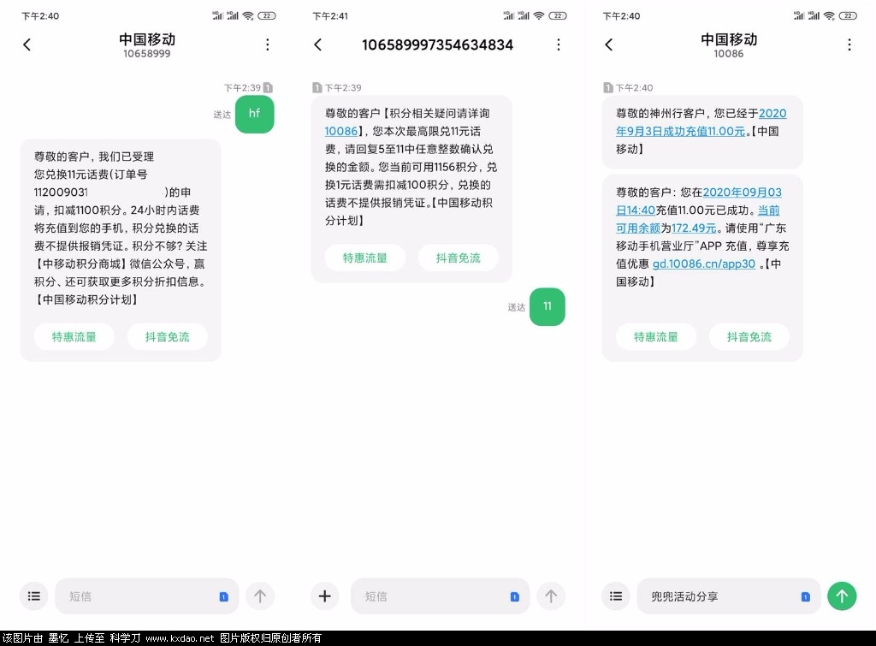This screenshot has height=646, width=876.
Task: Tap the battery indicator above the 10086 chat
Action: 848,15
